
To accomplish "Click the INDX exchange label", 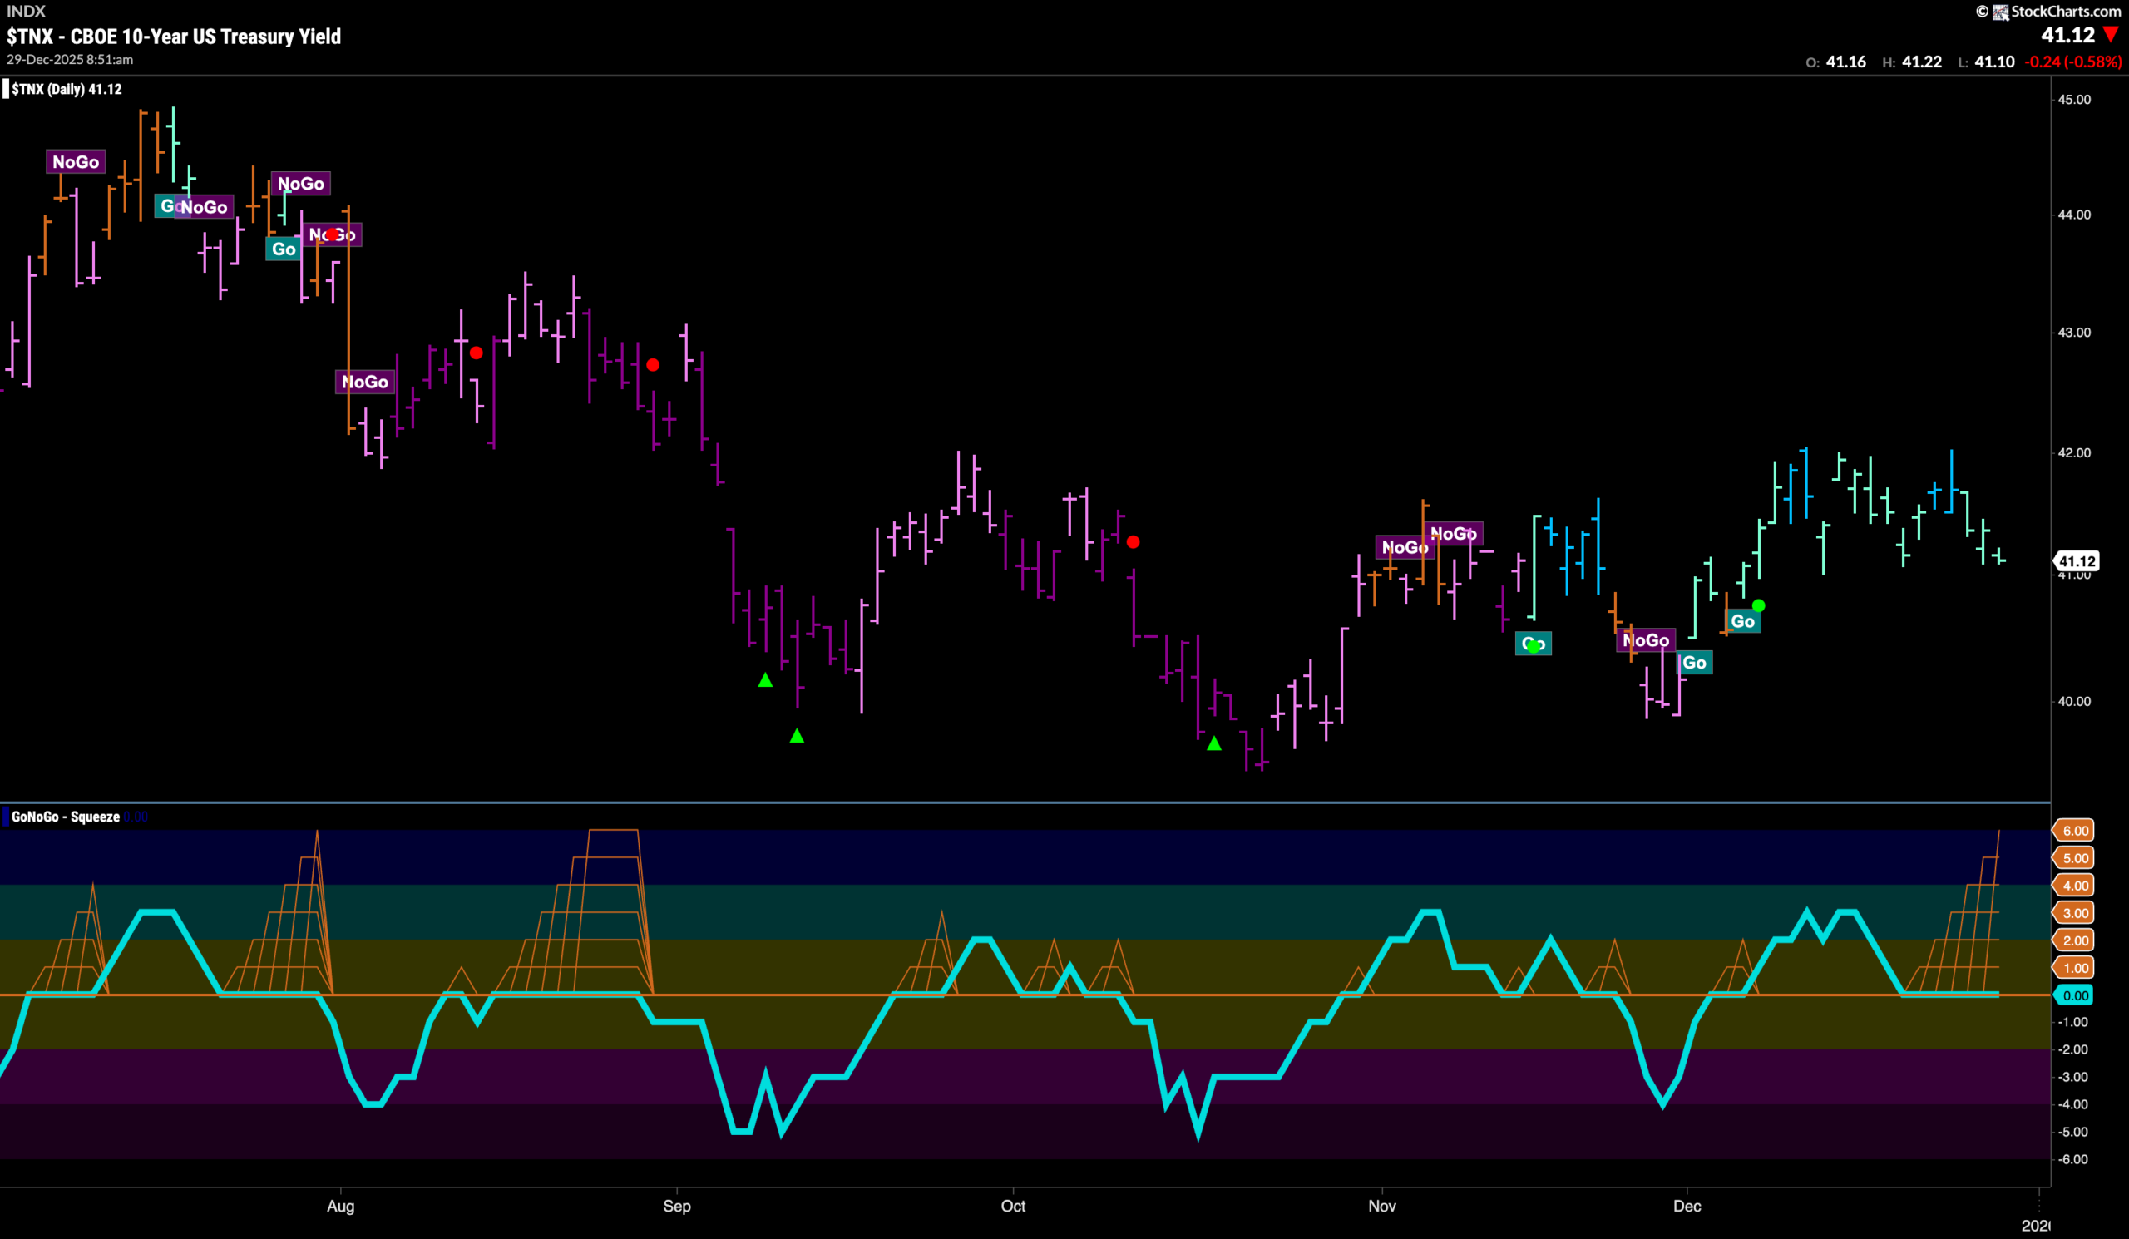I will tap(26, 11).
